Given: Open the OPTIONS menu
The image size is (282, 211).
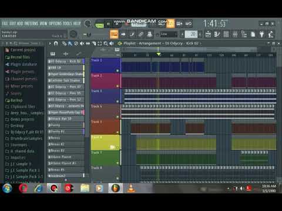Looking at the screenshot, I should 55,23.
